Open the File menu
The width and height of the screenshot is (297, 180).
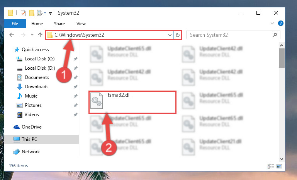tap(15, 24)
